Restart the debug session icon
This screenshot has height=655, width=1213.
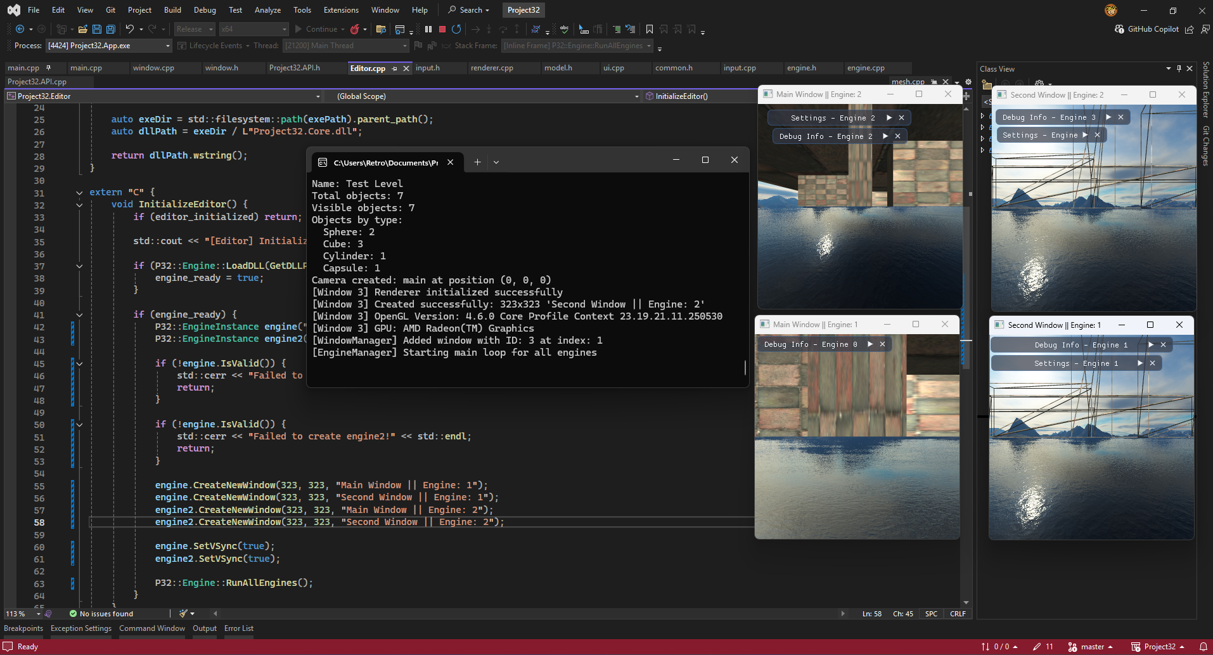pos(456,29)
